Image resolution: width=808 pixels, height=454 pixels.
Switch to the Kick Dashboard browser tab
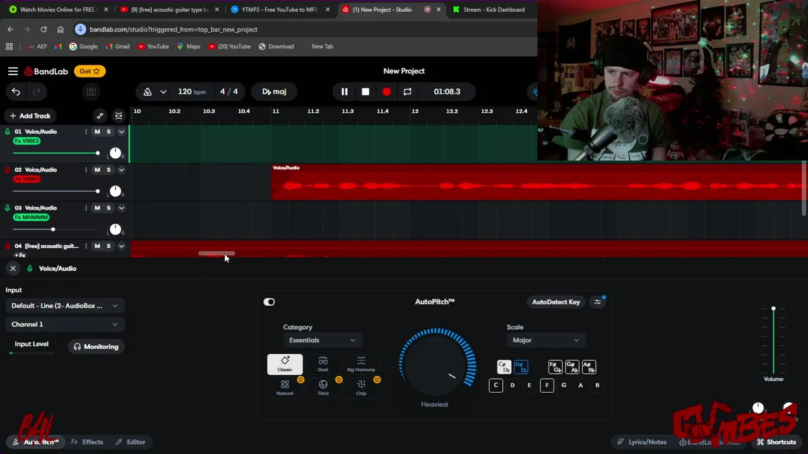tap(492, 9)
